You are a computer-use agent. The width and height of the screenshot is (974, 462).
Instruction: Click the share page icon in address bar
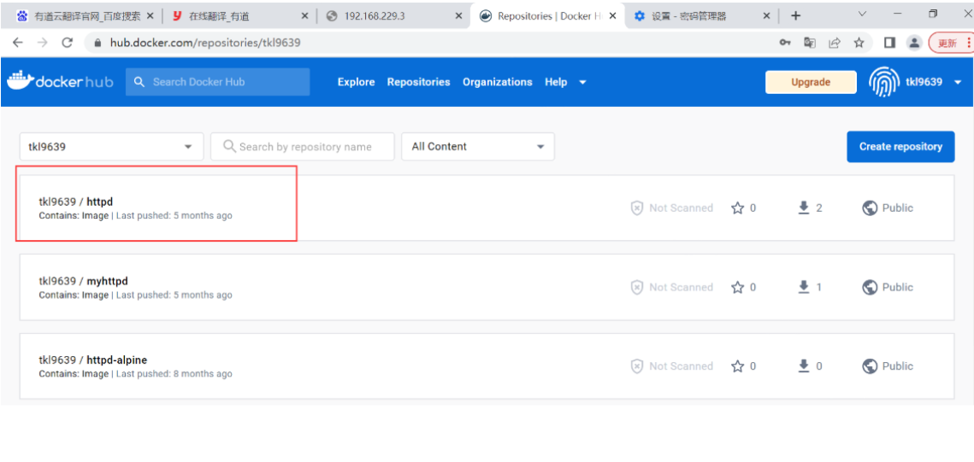(835, 43)
